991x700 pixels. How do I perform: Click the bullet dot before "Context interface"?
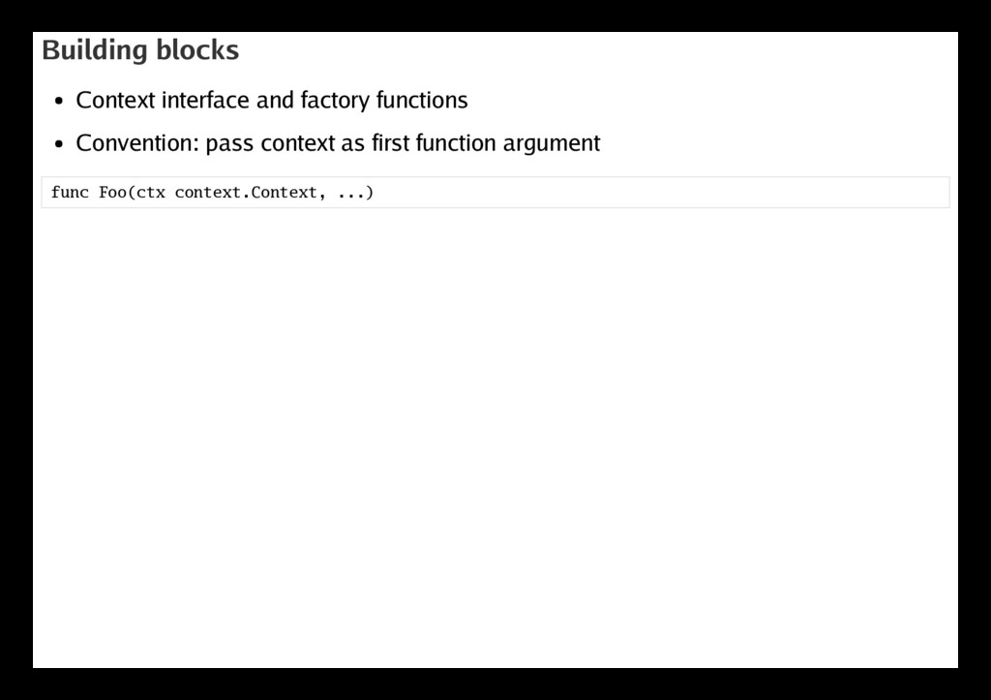[59, 101]
